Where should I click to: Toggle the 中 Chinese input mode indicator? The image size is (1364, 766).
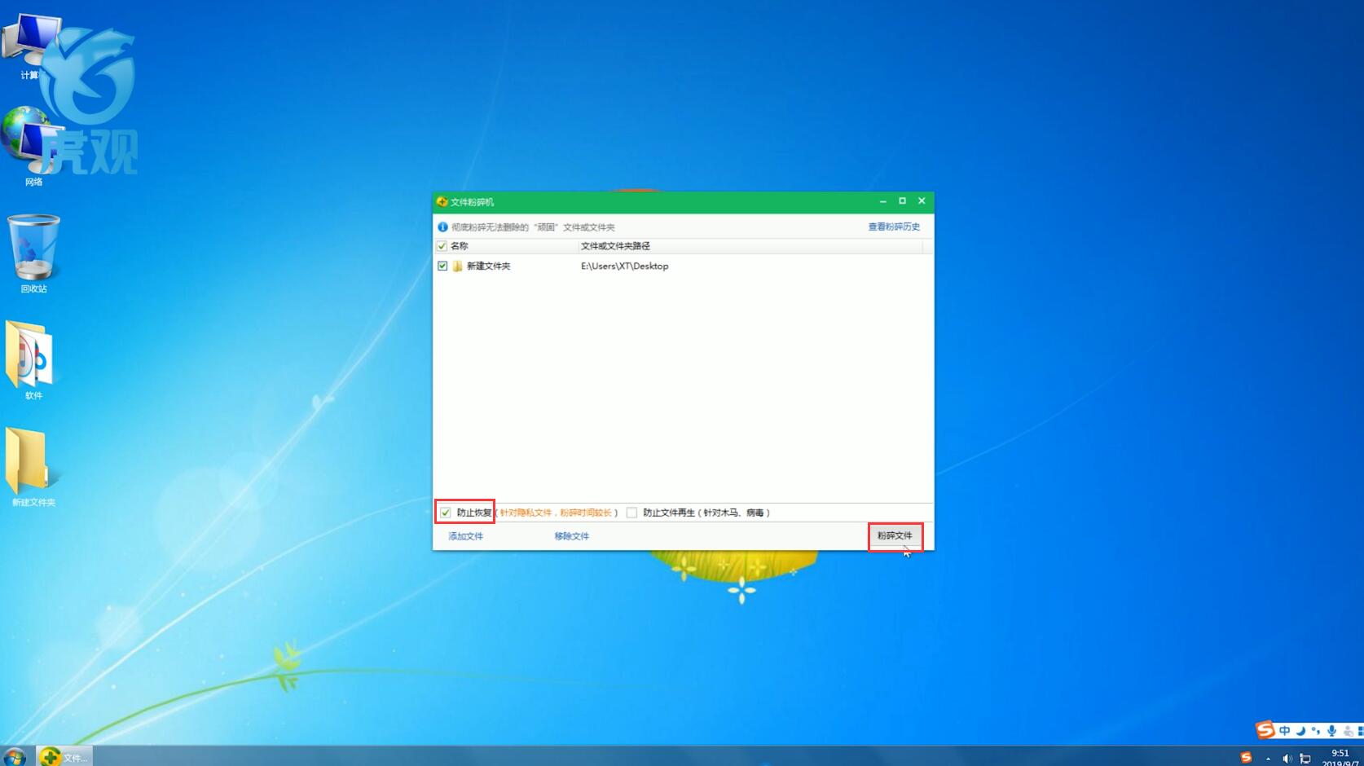coord(1284,731)
